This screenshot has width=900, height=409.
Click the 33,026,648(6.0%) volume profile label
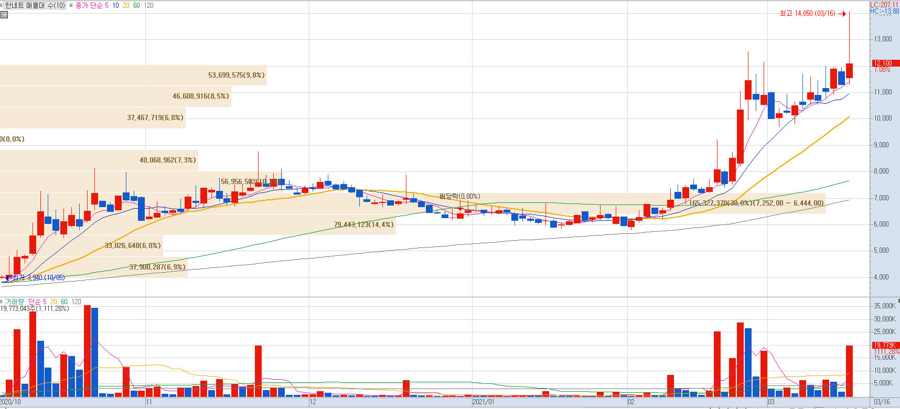point(133,245)
